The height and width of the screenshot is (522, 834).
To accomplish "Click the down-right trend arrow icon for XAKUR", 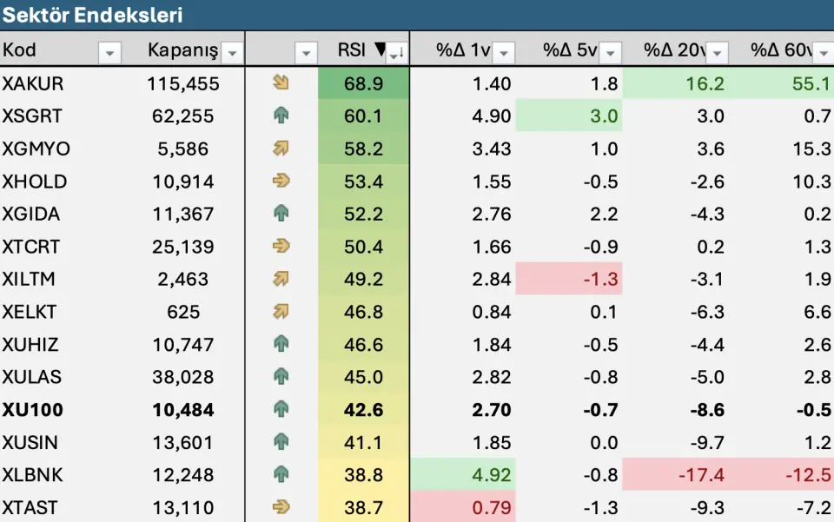I will tap(281, 83).
